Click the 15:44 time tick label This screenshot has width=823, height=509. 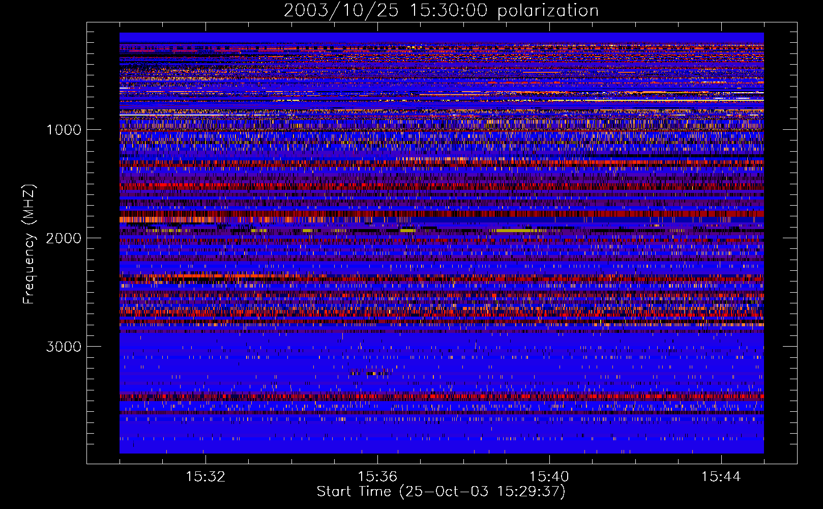pyautogui.click(x=721, y=477)
